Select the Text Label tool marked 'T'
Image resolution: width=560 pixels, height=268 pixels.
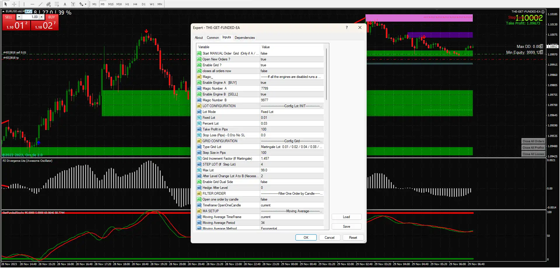pos(73,4)
